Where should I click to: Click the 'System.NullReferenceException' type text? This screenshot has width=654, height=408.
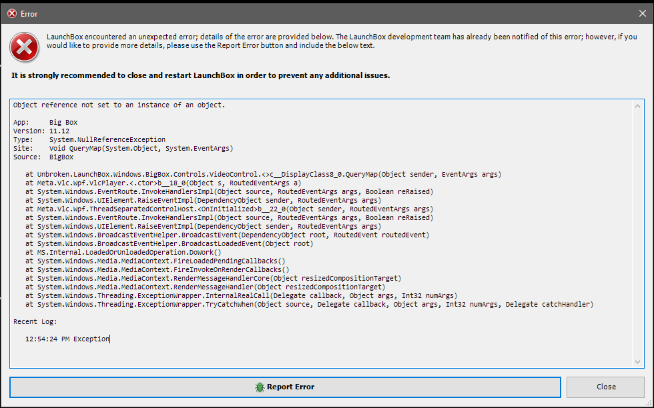coord(107,139)
